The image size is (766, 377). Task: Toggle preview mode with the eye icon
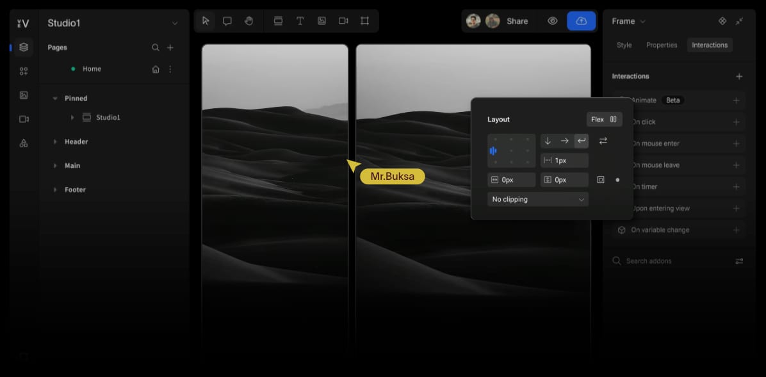[552, 20]
